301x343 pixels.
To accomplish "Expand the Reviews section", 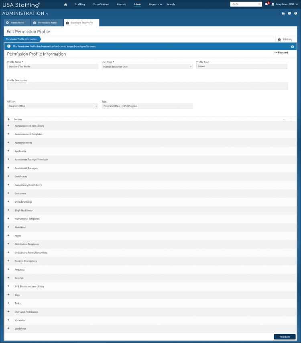I will click(x=8, y=278).
